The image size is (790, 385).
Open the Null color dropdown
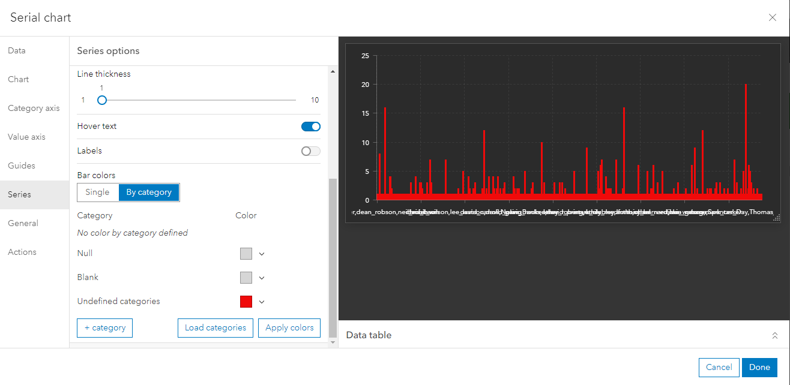tap(262, 254)
